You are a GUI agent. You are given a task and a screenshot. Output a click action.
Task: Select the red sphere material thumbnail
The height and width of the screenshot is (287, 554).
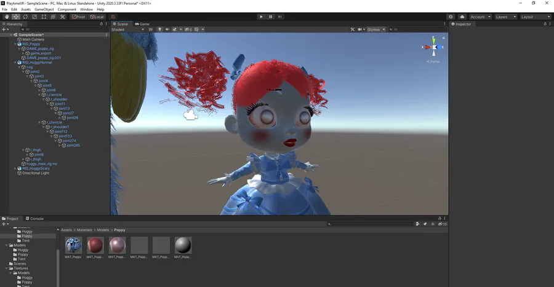[x=95, y=245]
